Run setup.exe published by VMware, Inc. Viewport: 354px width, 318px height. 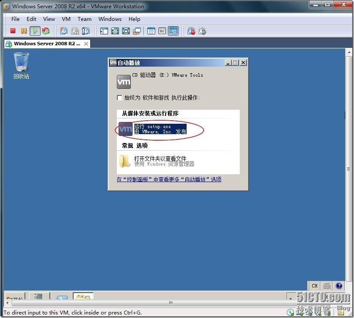(x=153, y=129)
